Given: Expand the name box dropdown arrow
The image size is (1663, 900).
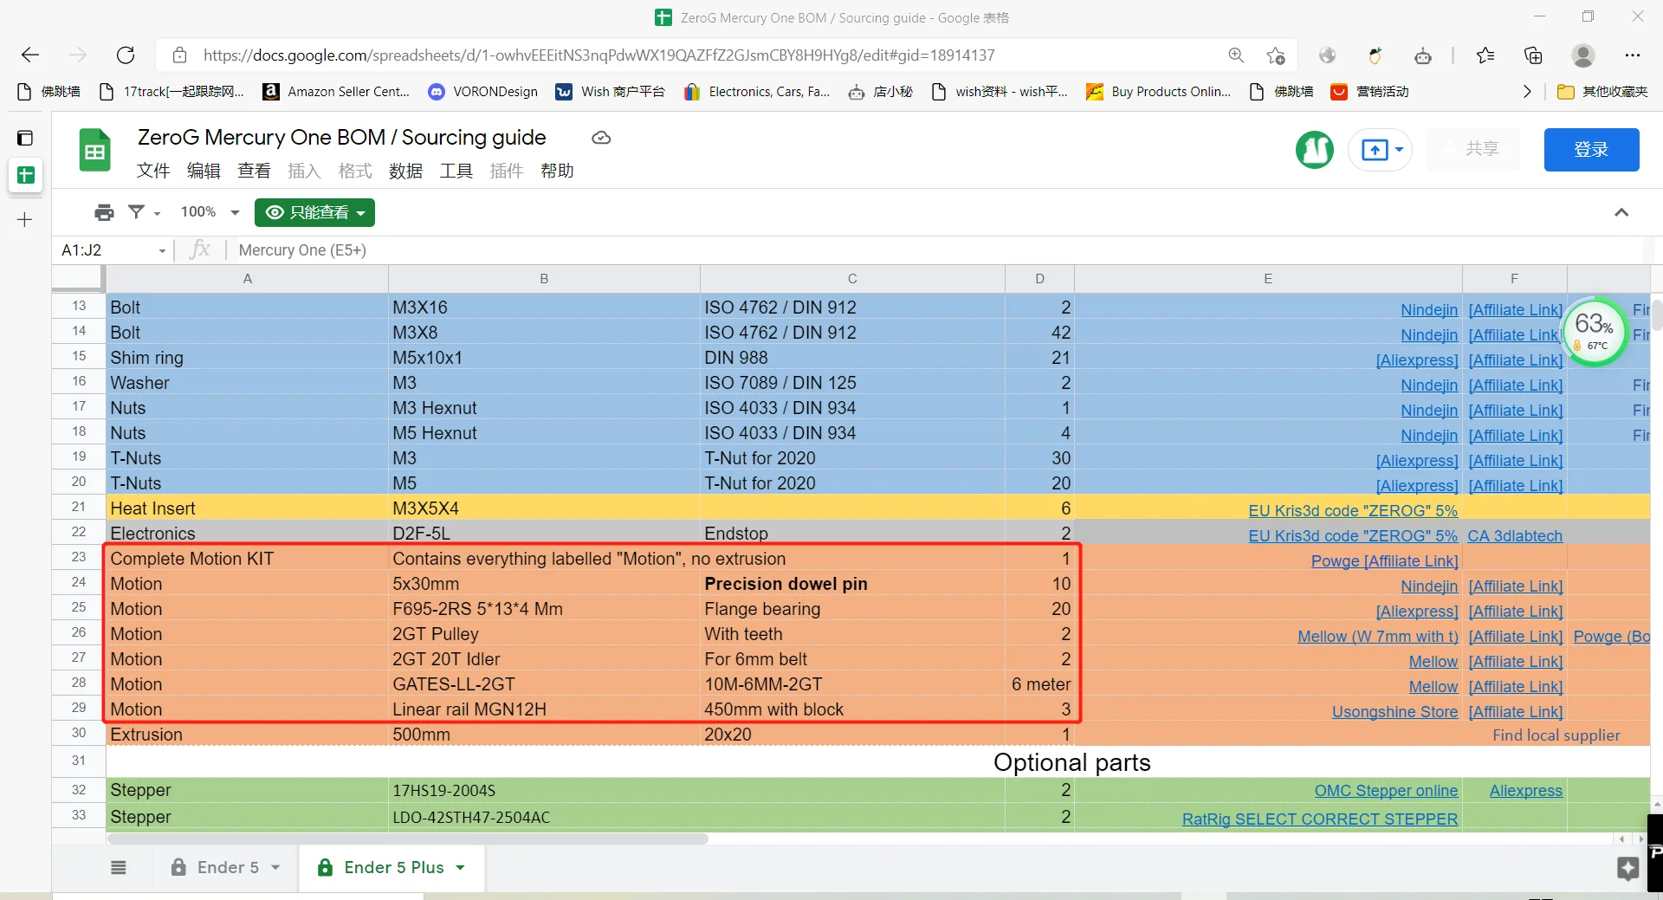Looking at the screenshot, I should [x=162, y=251].
